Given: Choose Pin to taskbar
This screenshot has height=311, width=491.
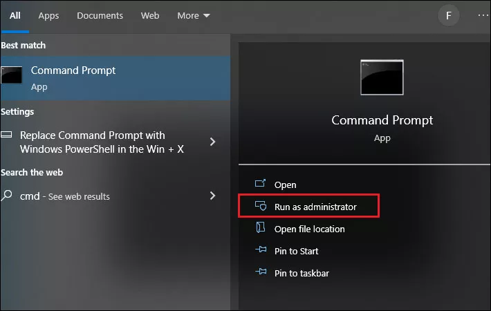Looking at the screenshot, I should coord(302,274).
